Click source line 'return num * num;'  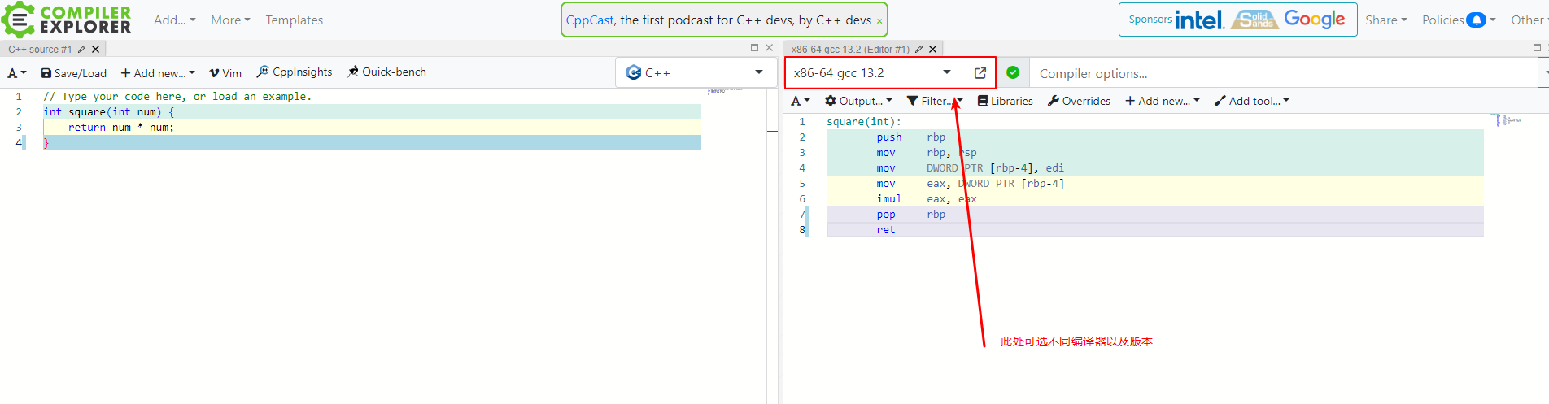pyautogui.click(x=121, y=128)
